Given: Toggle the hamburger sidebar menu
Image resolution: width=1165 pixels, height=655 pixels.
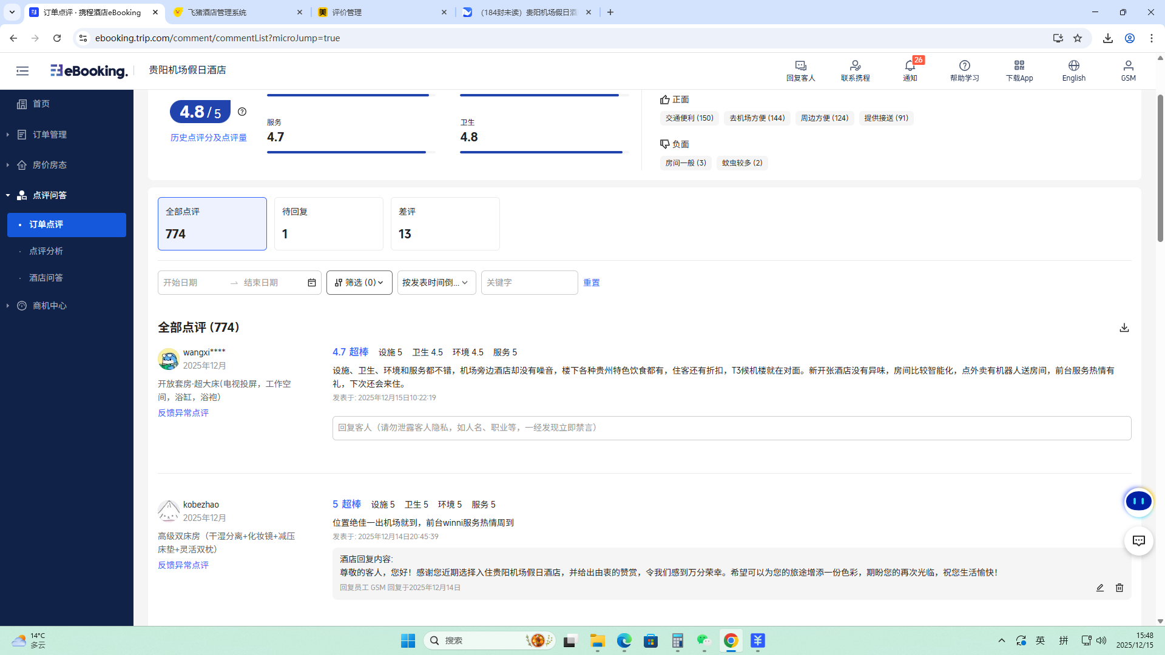Looking at the screenshot, I should (22, 71).
